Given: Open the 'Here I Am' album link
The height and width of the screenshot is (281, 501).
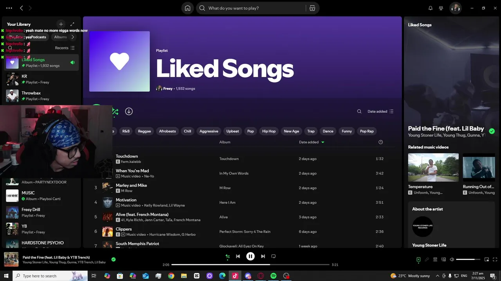Looking at the screenshot, I should pyautogui.click(x=227, y=203).
